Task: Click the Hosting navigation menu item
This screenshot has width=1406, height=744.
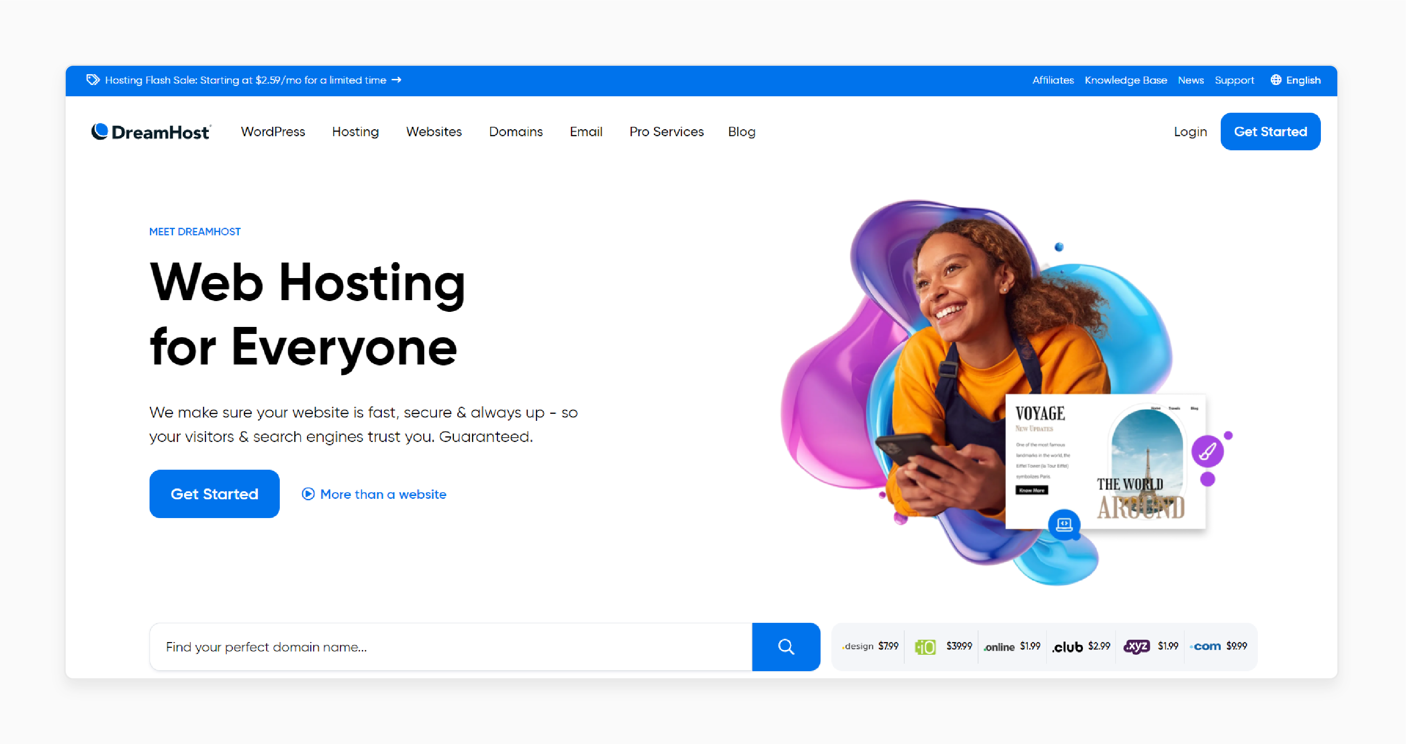Action: pos(356,131)
